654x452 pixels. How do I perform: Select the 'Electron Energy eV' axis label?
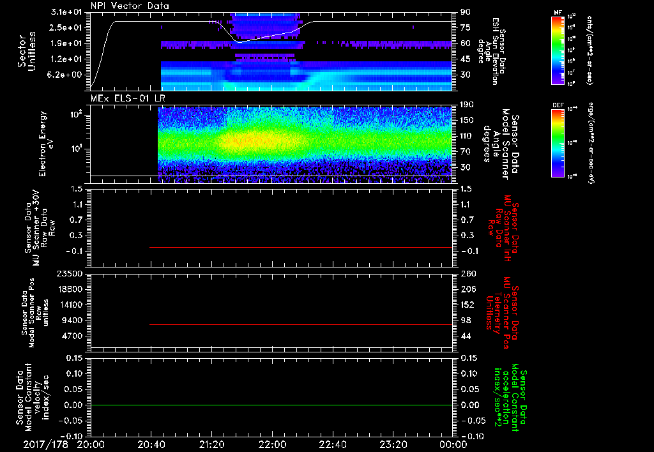(47, 144)
